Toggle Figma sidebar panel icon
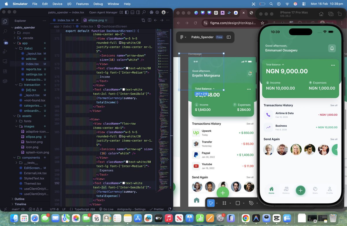Image resolution: width=347 pixels, height=226 pixels. coord(229,37)
